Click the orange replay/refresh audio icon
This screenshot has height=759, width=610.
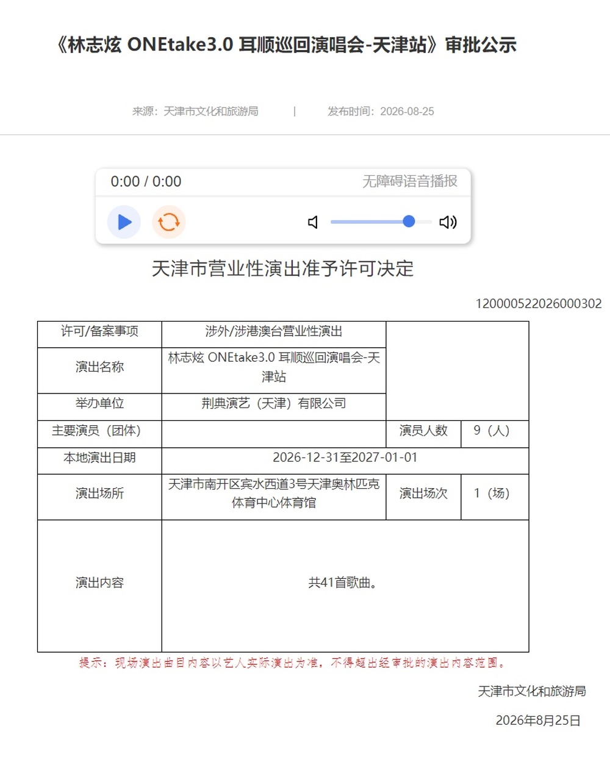(169, 221)
